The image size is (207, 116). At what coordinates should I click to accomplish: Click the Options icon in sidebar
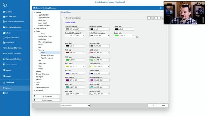[4, 88]
